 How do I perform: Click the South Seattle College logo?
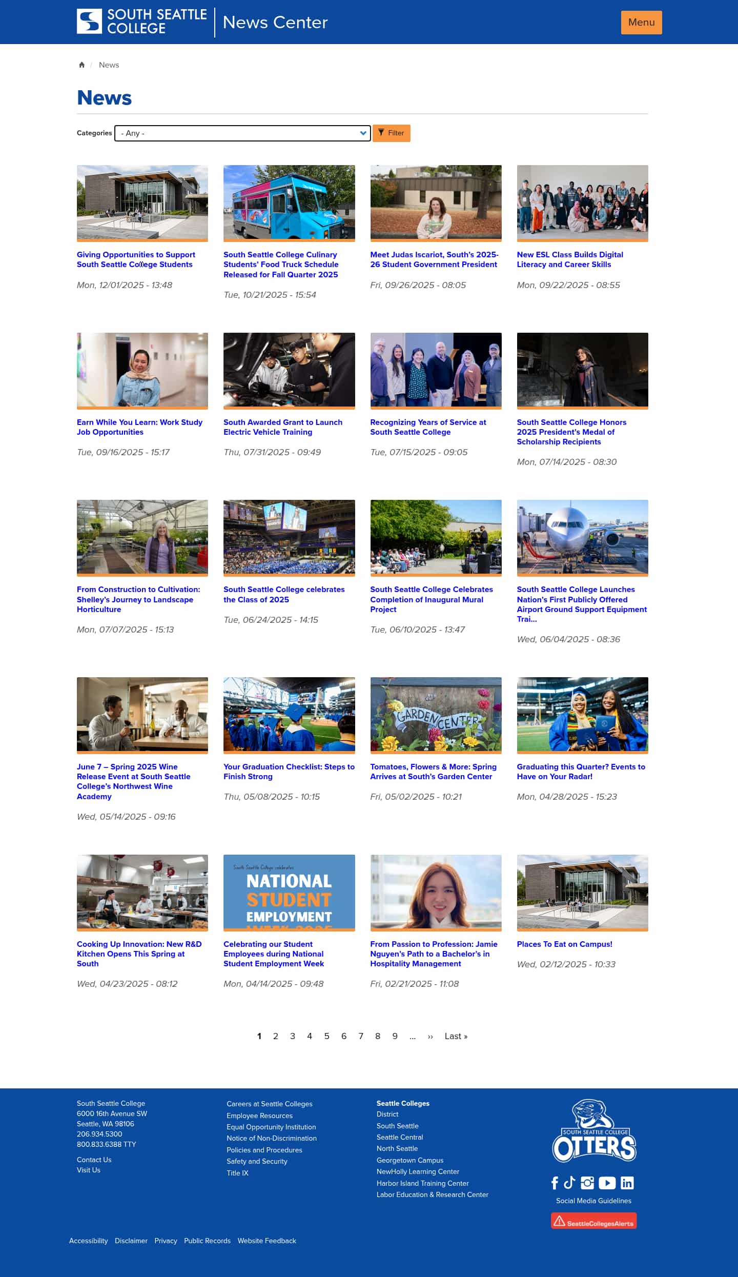tap(142, 22)
